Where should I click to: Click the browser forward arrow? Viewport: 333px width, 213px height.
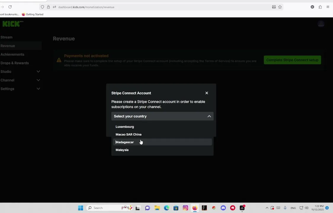(2, 7)
